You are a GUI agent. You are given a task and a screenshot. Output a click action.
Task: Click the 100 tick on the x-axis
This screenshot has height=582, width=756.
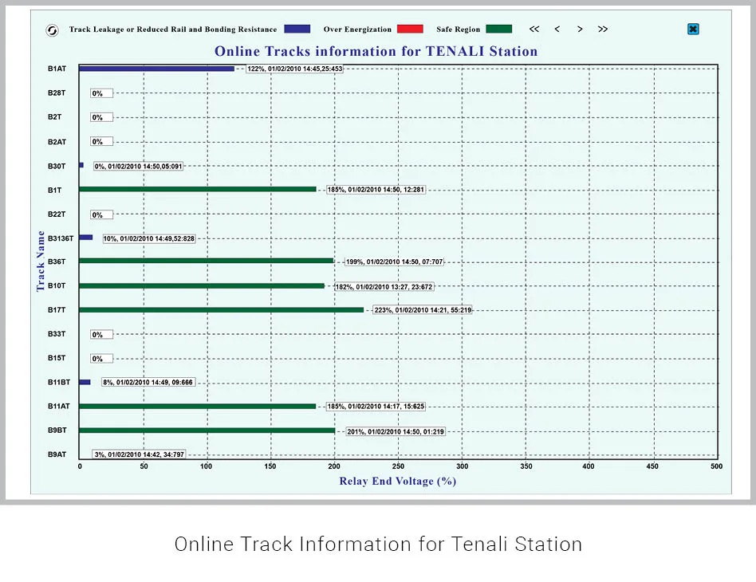[206, 466]
